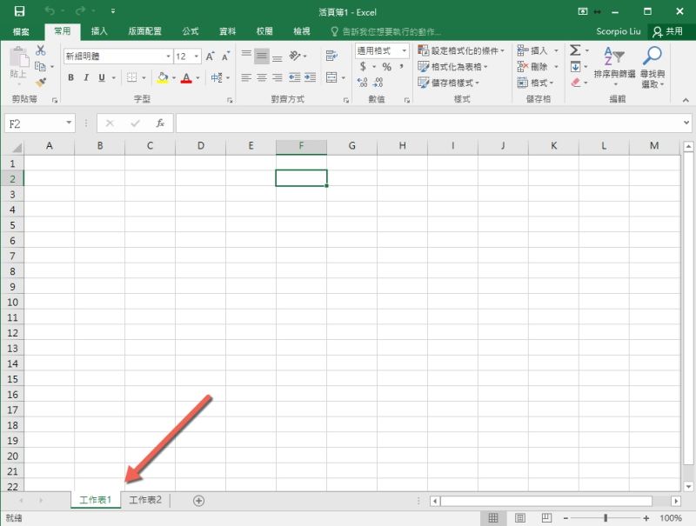
Task: Click the insert function fx icon
Action: [160, 123]
